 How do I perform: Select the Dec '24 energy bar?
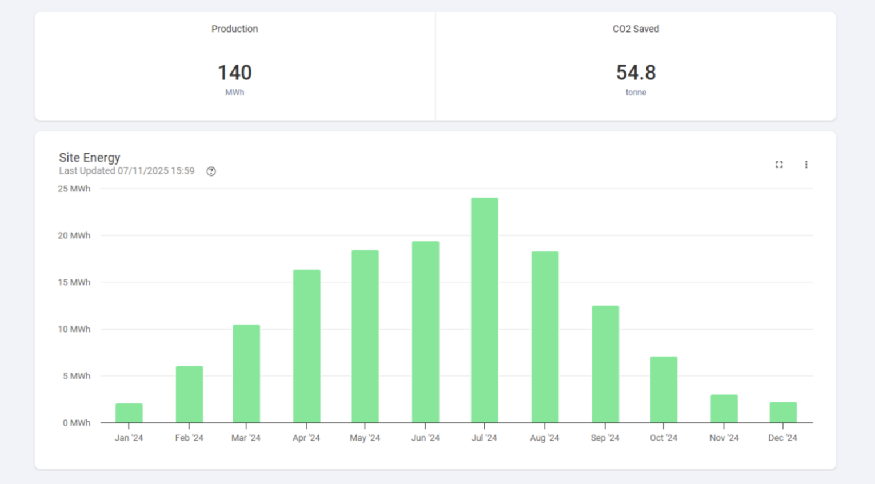coord(783,413)
